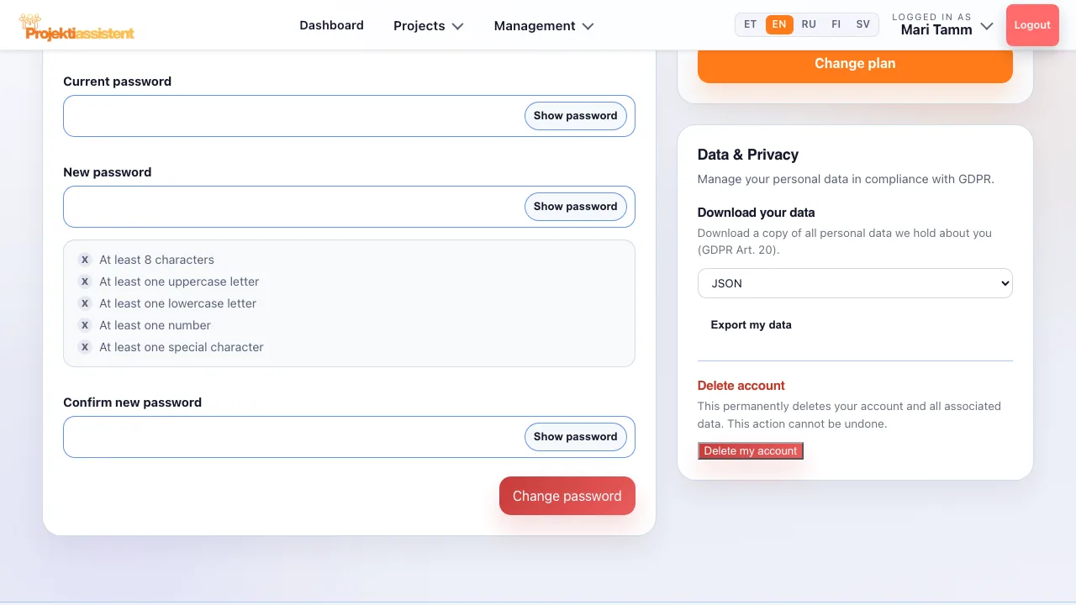Click X icon beside uppercase letter rule
1076x605 pixels.
(84, 281)
